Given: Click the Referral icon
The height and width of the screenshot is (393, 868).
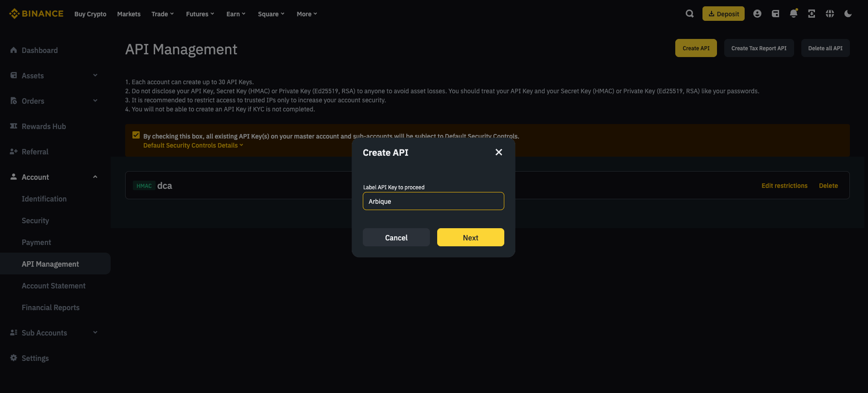Looking at the screenshot, I should (14, 151).
